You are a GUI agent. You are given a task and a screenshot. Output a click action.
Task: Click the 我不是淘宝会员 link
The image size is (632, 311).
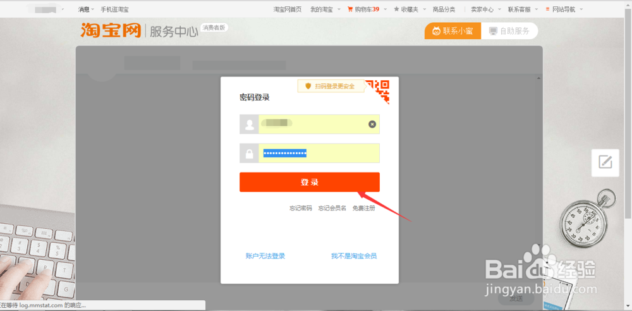coord(354,256)
